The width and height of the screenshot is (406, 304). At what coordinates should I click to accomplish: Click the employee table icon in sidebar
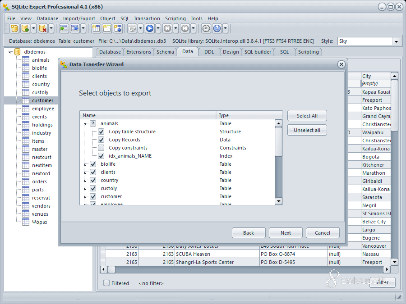(x=26, y=109)
